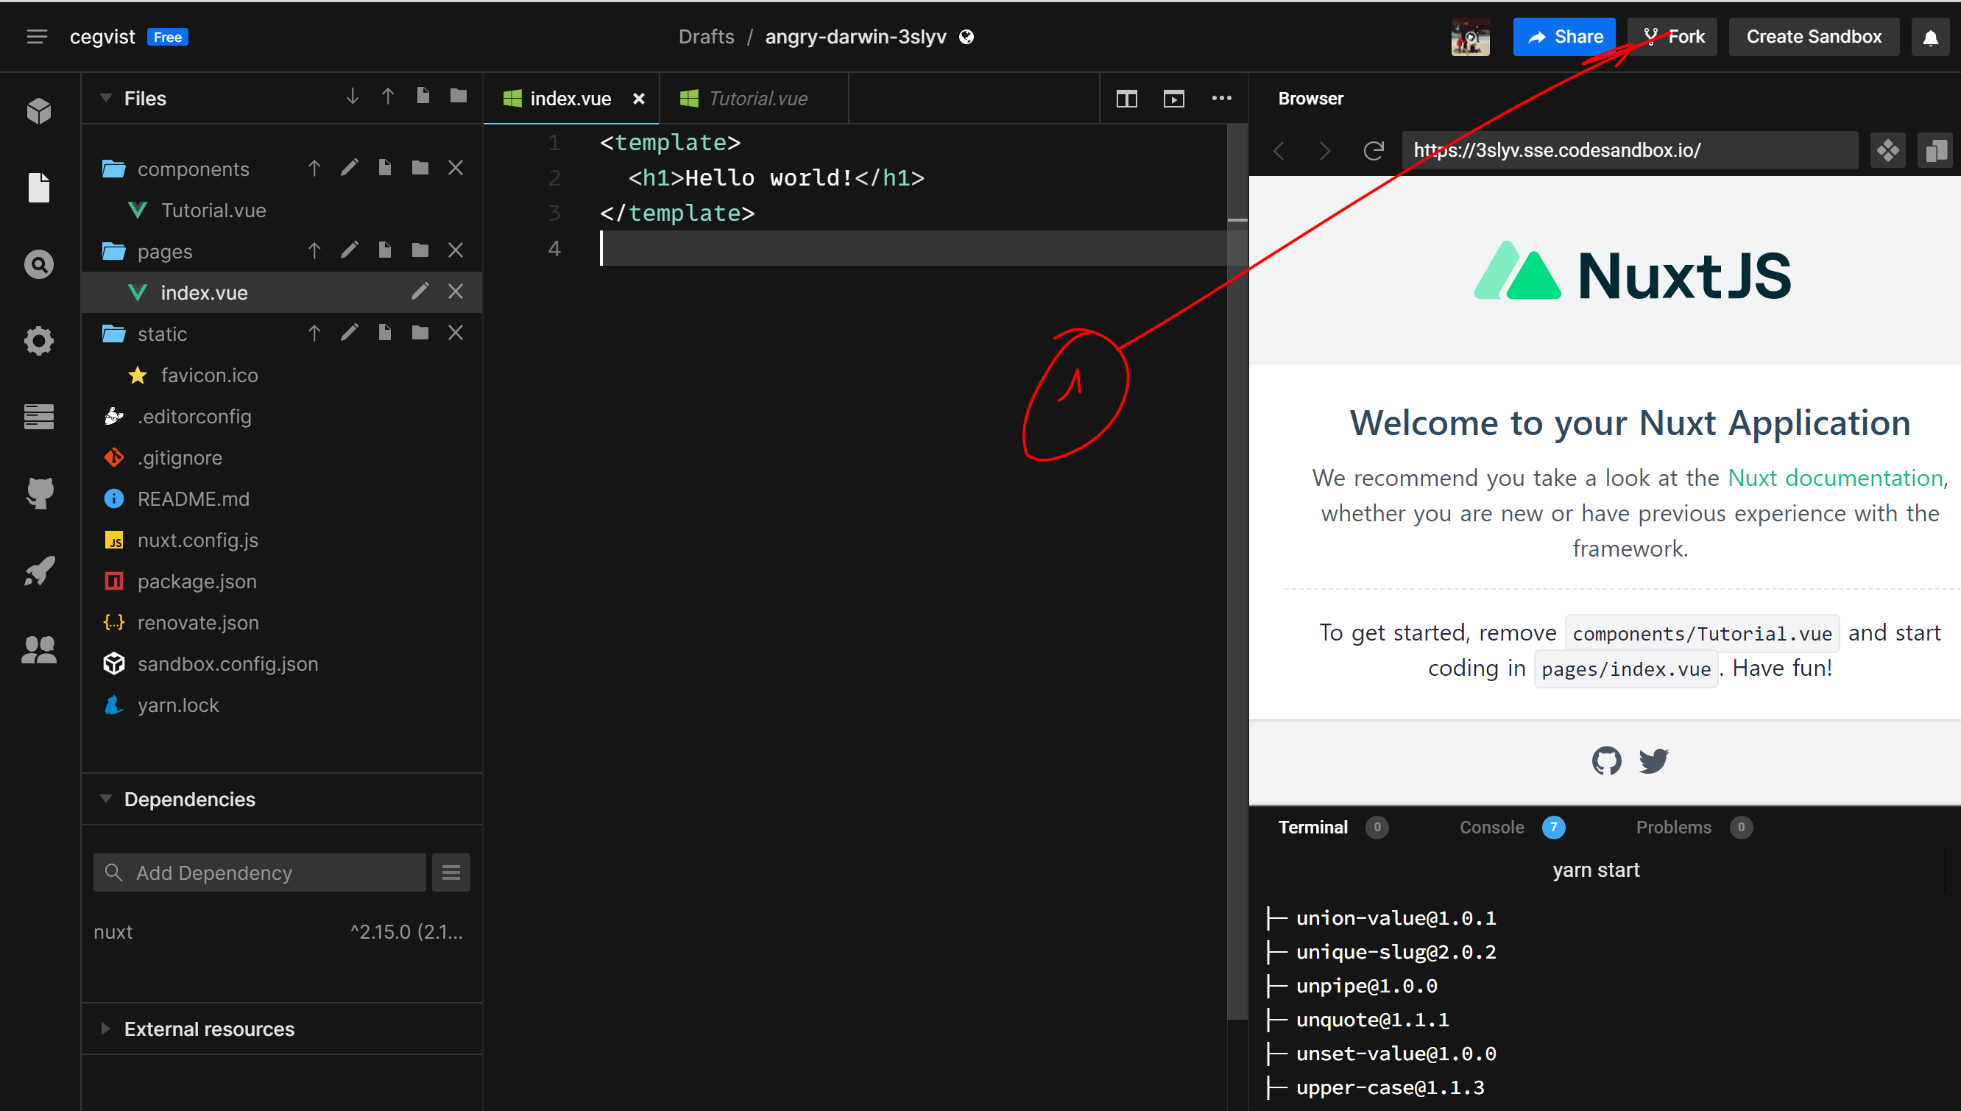Open notifications bell
1961x1111 pixels.
[1931, 37]
